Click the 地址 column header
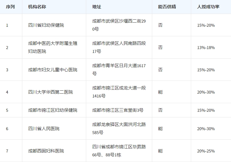The image size is (231, 162). 97,7
